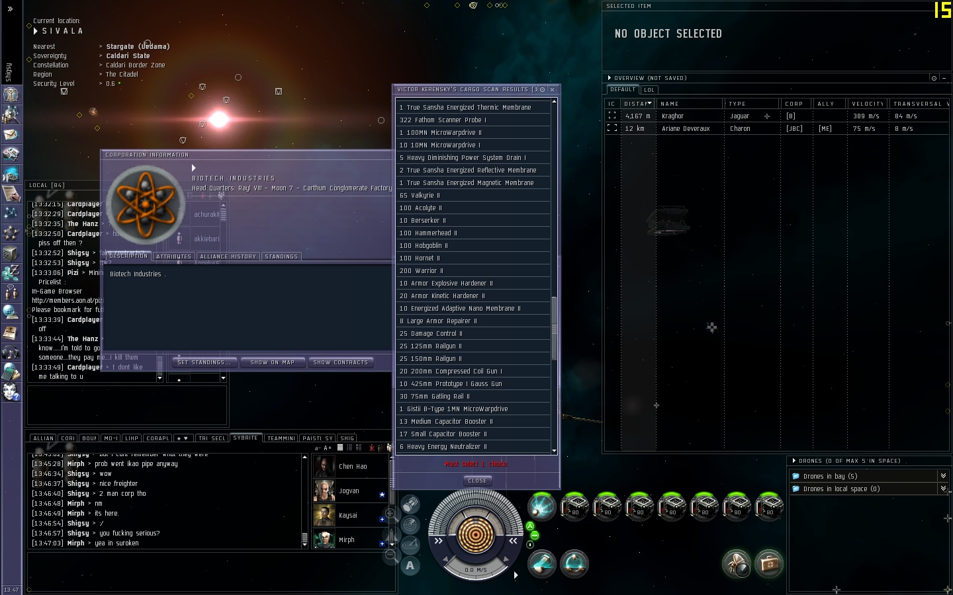
Task: Open the calculator icon in the sidebar
Action: (11, 372)
